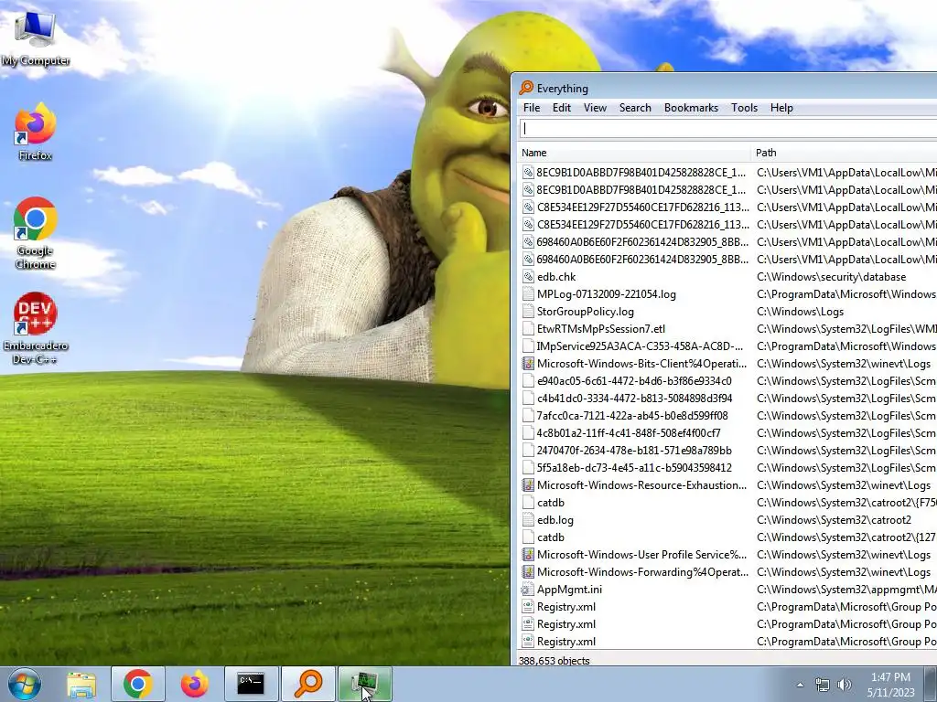Click the AppMgmt.ini settings file icon
The image size is (937, 702).
pos(528,590)
